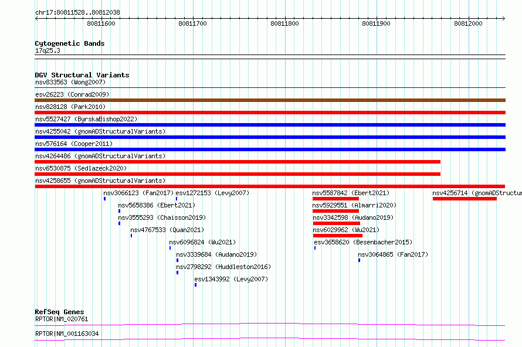Open nsv2798292 (Huddleston2016) label
The height and width of the screenshot is (347, 522).
pyautogui.click(x=223, y=267)
